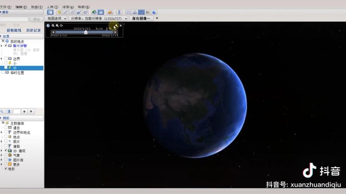The image size is (346, 194).
Task: Open the 视图 menu
Action: click(37, 7)
